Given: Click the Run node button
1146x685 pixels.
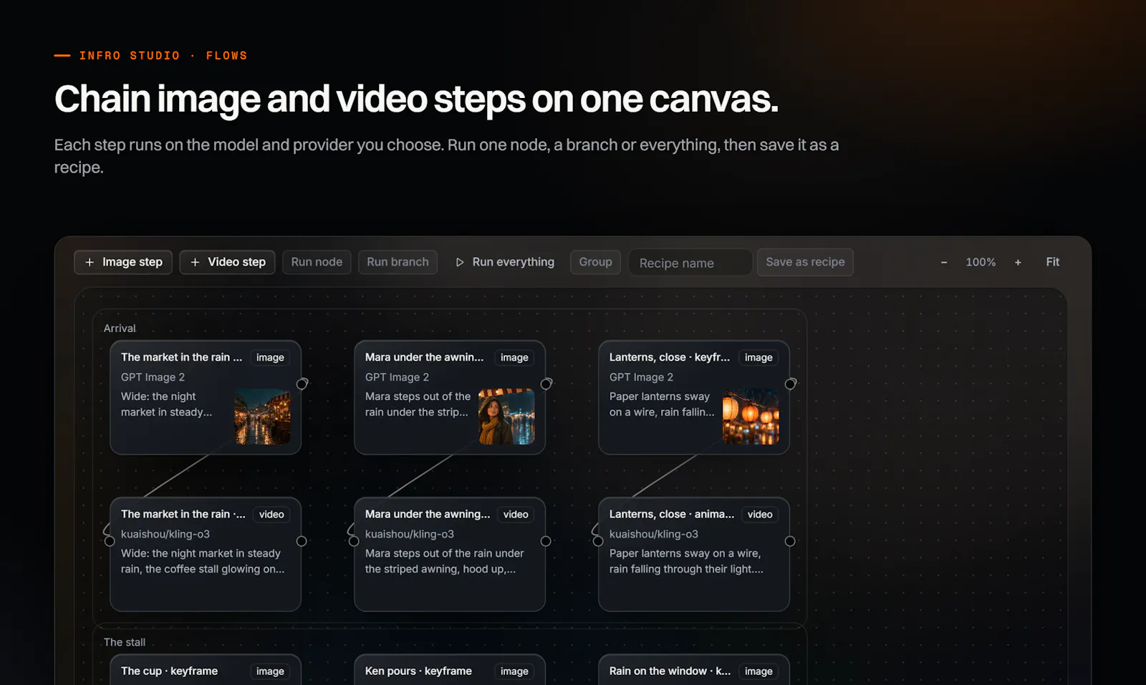Looking at the screenshot, I should pyautogui.click(x=317, y=262).
